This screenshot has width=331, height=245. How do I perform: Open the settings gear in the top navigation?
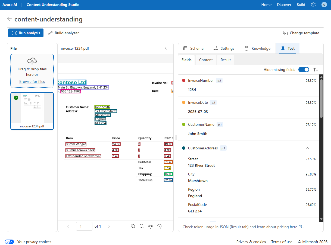pos(313,5)
